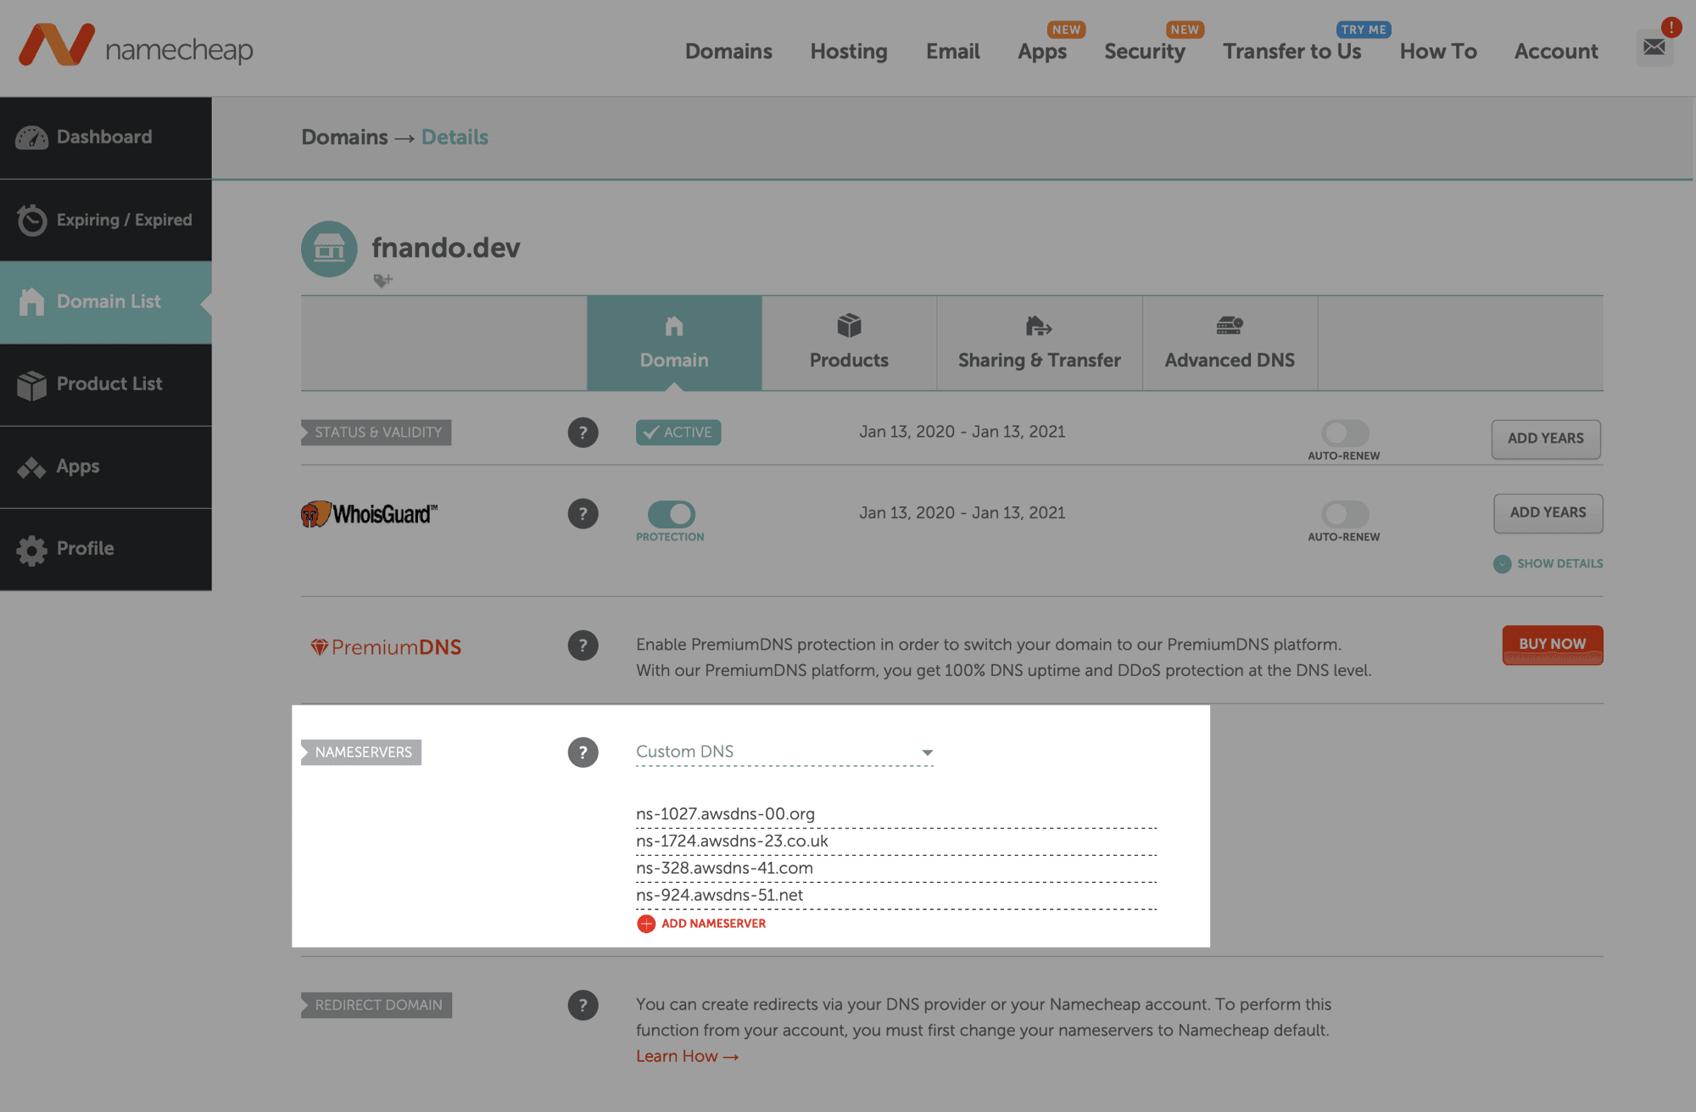Open the Status & Validity help question mark

point(583,433)
